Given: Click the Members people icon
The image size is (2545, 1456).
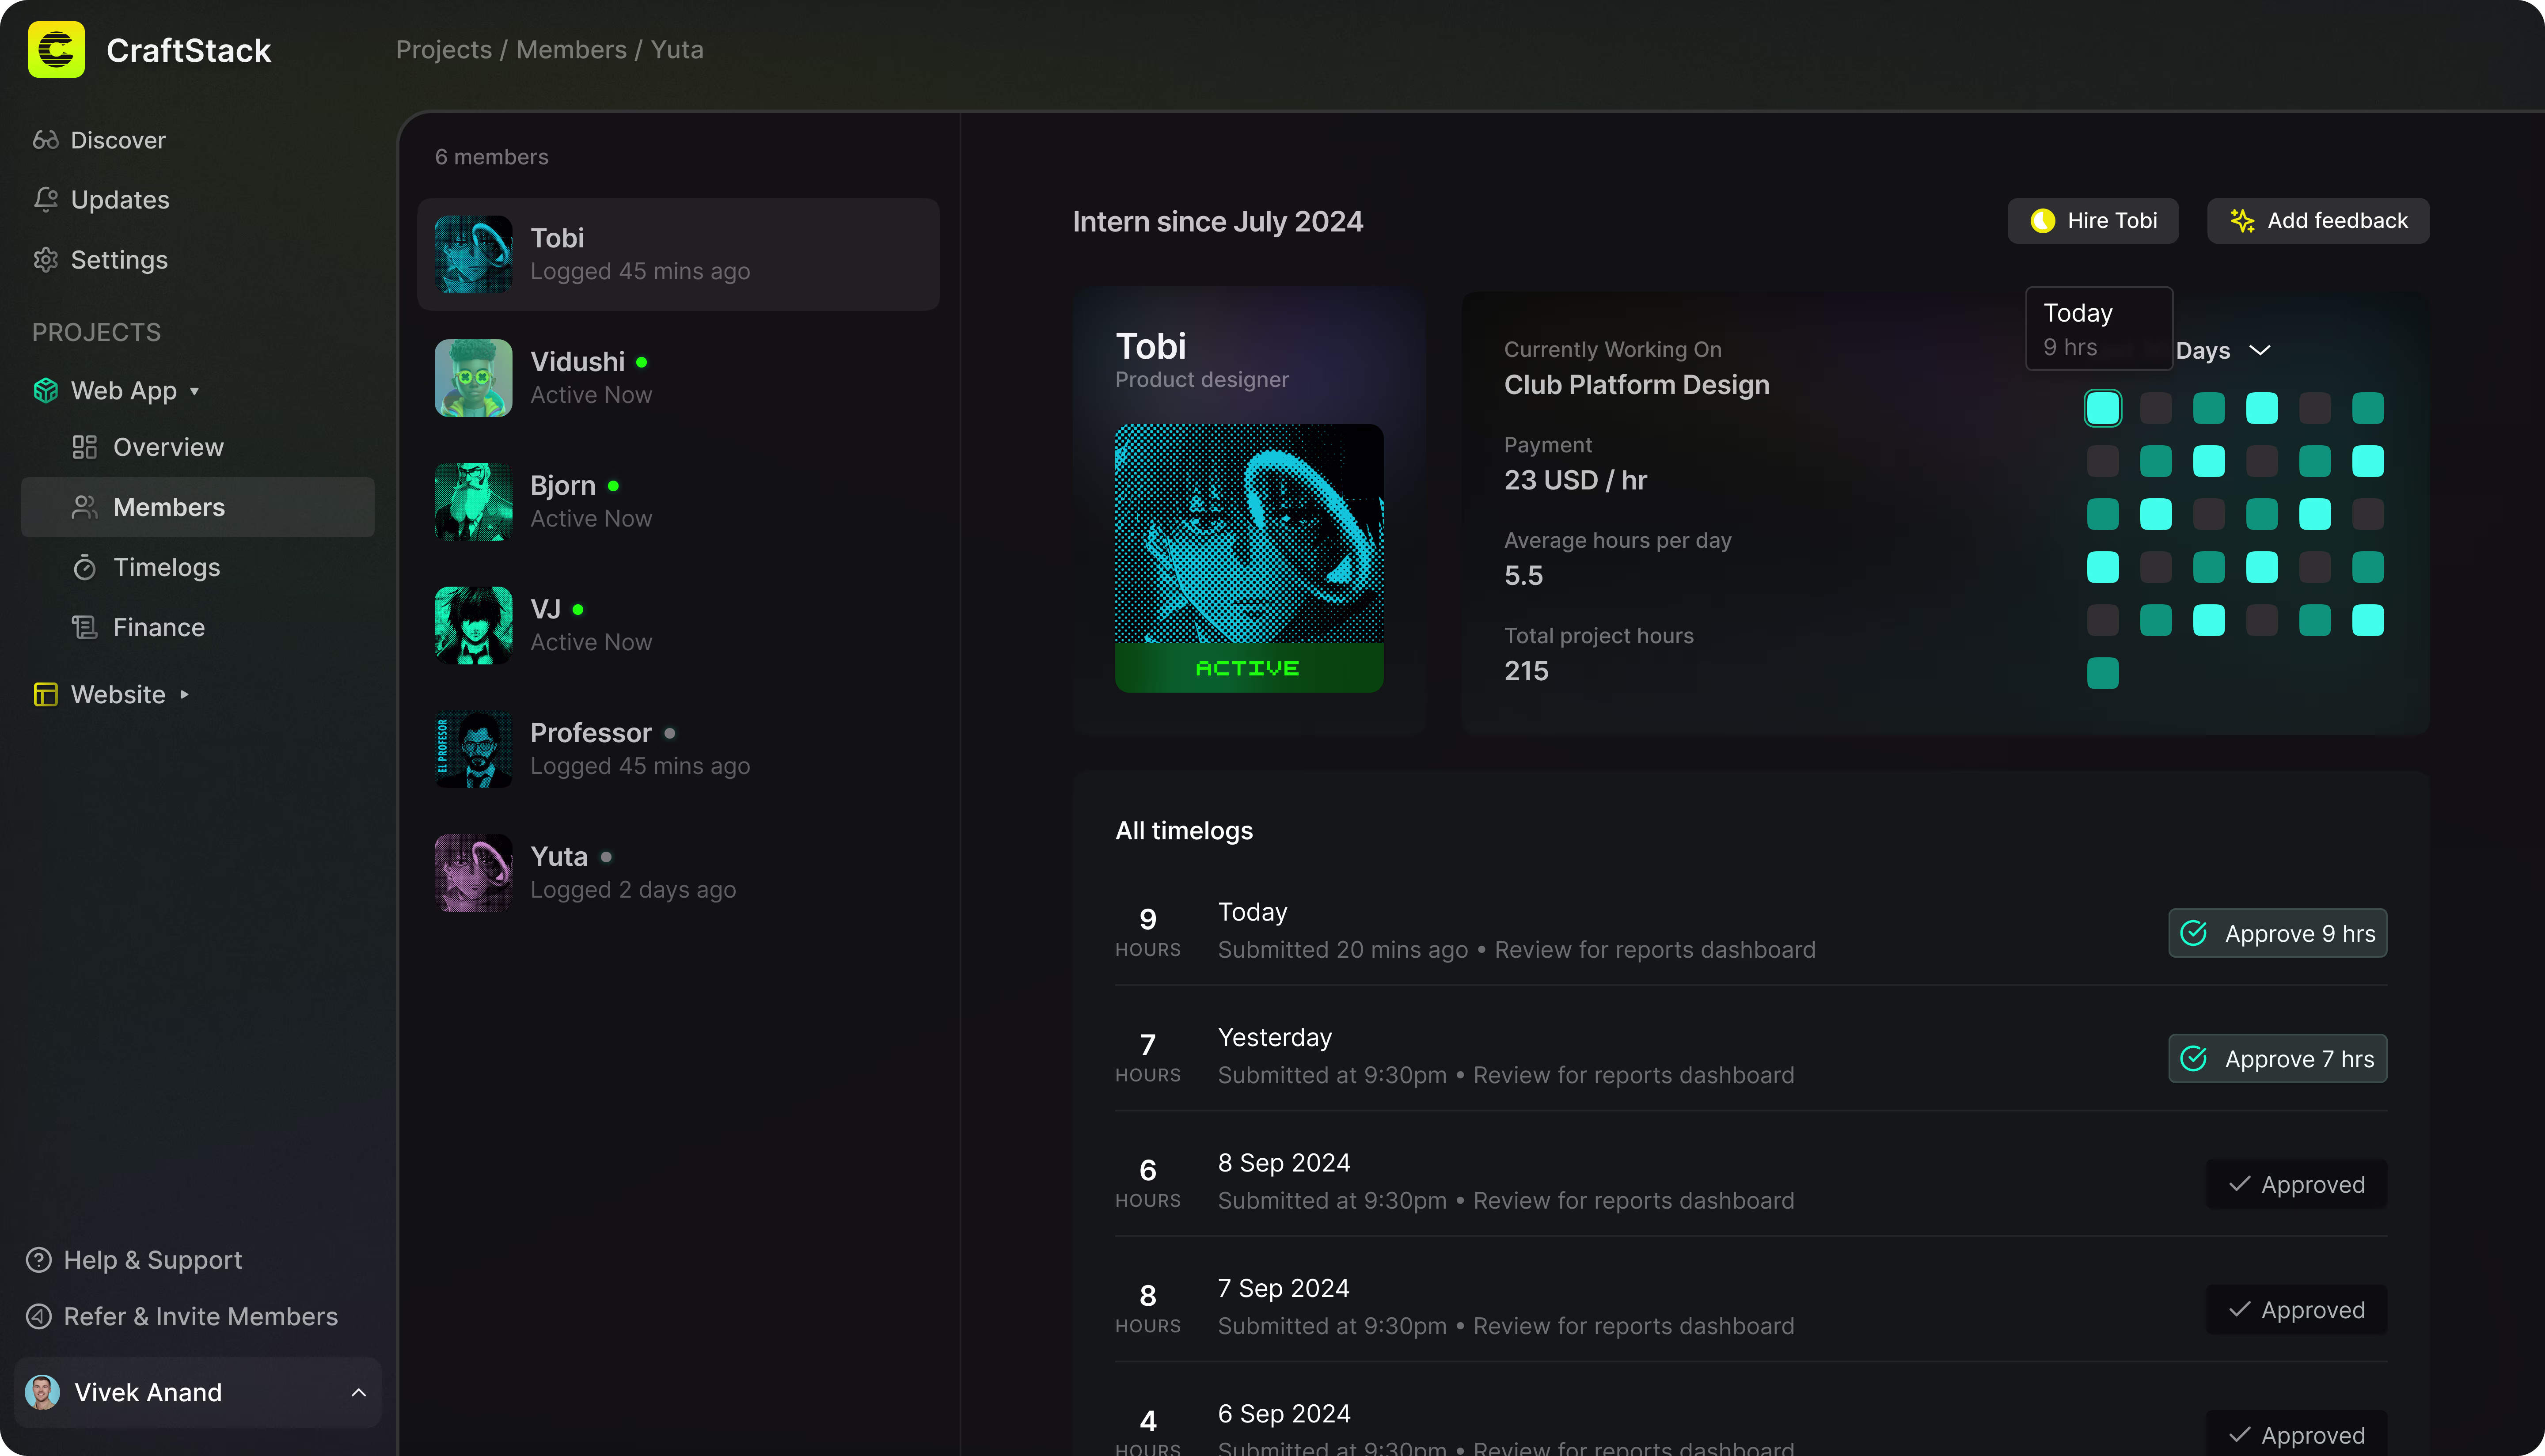Looking at the screenshot, I should (85, 507).
